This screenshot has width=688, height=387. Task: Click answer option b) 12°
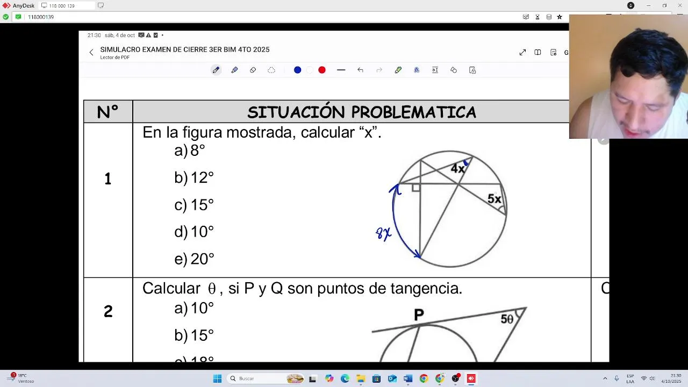(194, 177)
